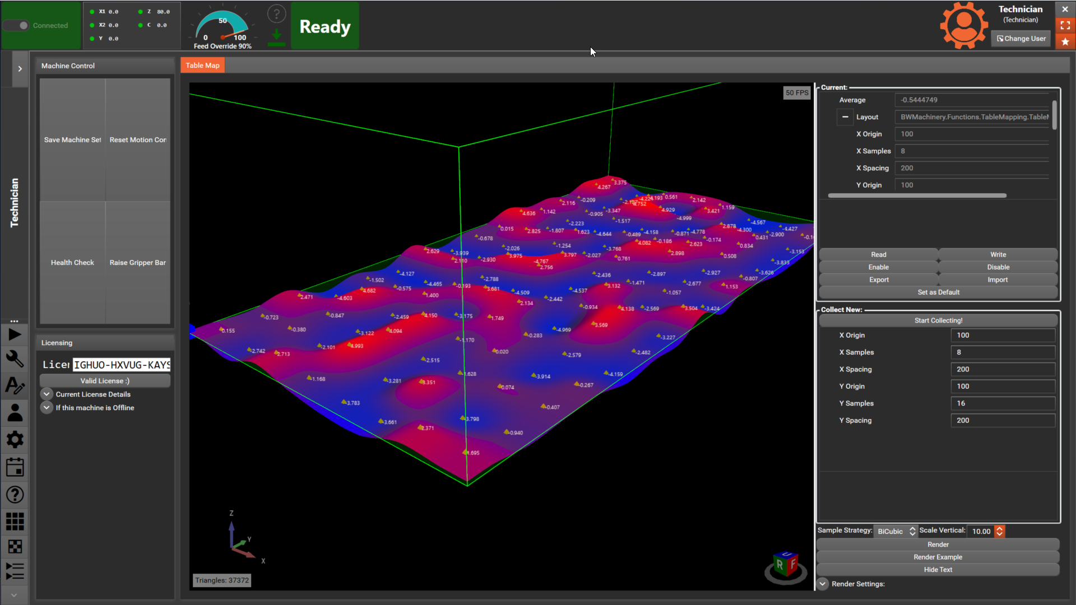Click the checkerboard pattern sidebar icon
This screenshot has height=605, width=1076.
[15, 547]
